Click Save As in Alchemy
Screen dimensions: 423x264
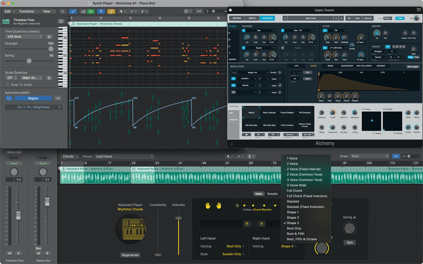368,18
